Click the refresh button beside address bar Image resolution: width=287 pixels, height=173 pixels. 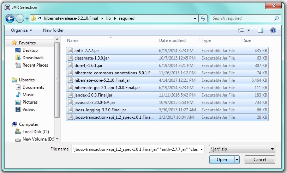click(203, 18)
